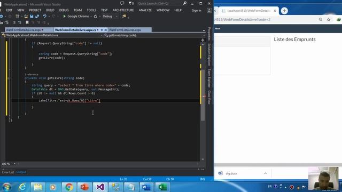Open the Solution Explorer side tab

209,54
